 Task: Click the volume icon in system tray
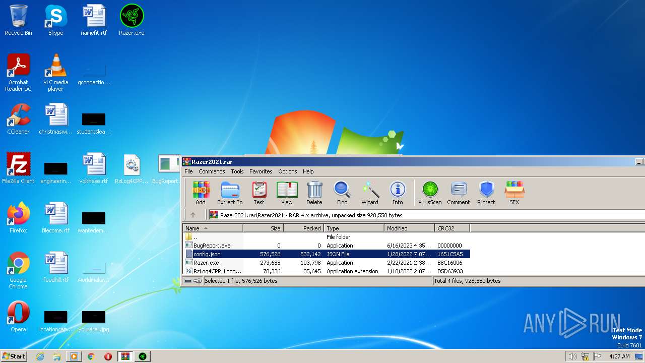click(x=572, y=356)
